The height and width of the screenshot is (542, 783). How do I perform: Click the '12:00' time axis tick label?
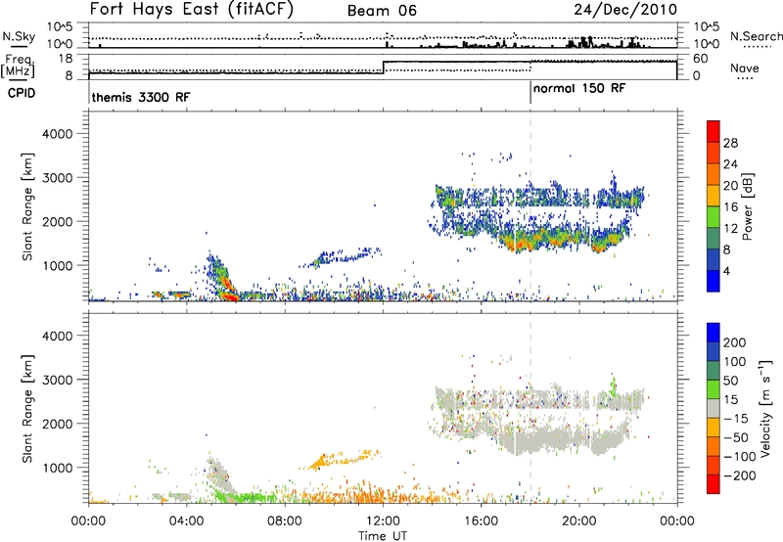[x=383, y=521]
